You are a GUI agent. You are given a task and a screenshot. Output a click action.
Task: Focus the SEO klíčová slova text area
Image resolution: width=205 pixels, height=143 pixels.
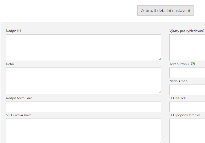[x=84, y=131]
